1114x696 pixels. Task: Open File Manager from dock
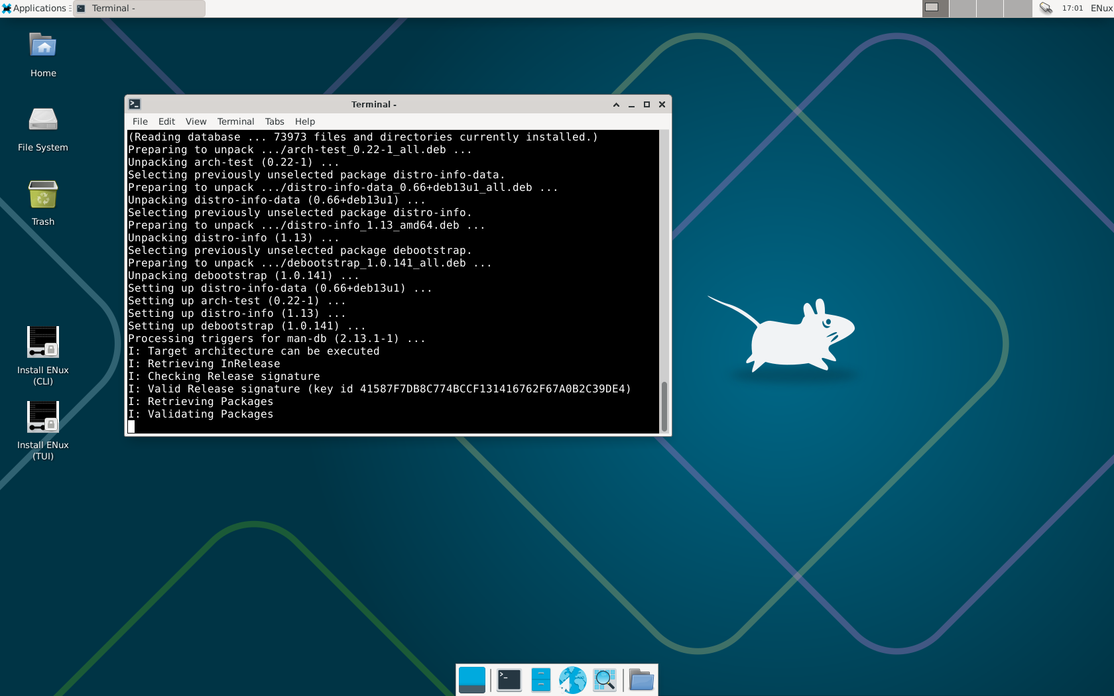[x=541, y=680]
